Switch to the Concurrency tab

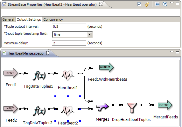point(53,19)
